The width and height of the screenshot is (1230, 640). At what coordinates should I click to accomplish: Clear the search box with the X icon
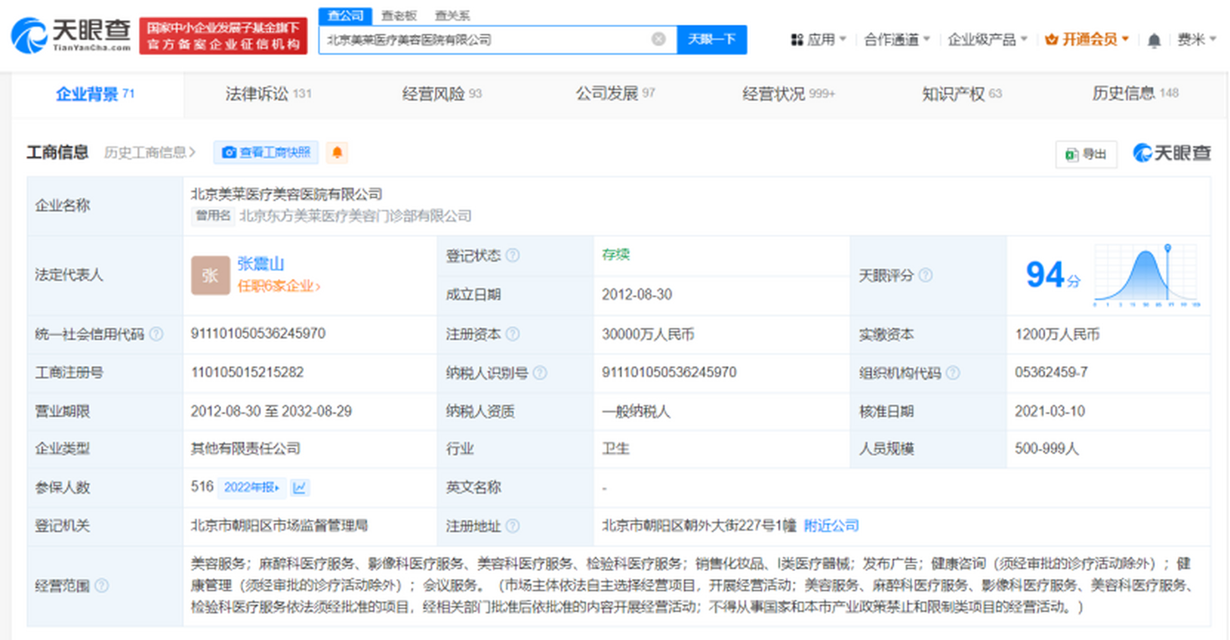pos(658,39)
